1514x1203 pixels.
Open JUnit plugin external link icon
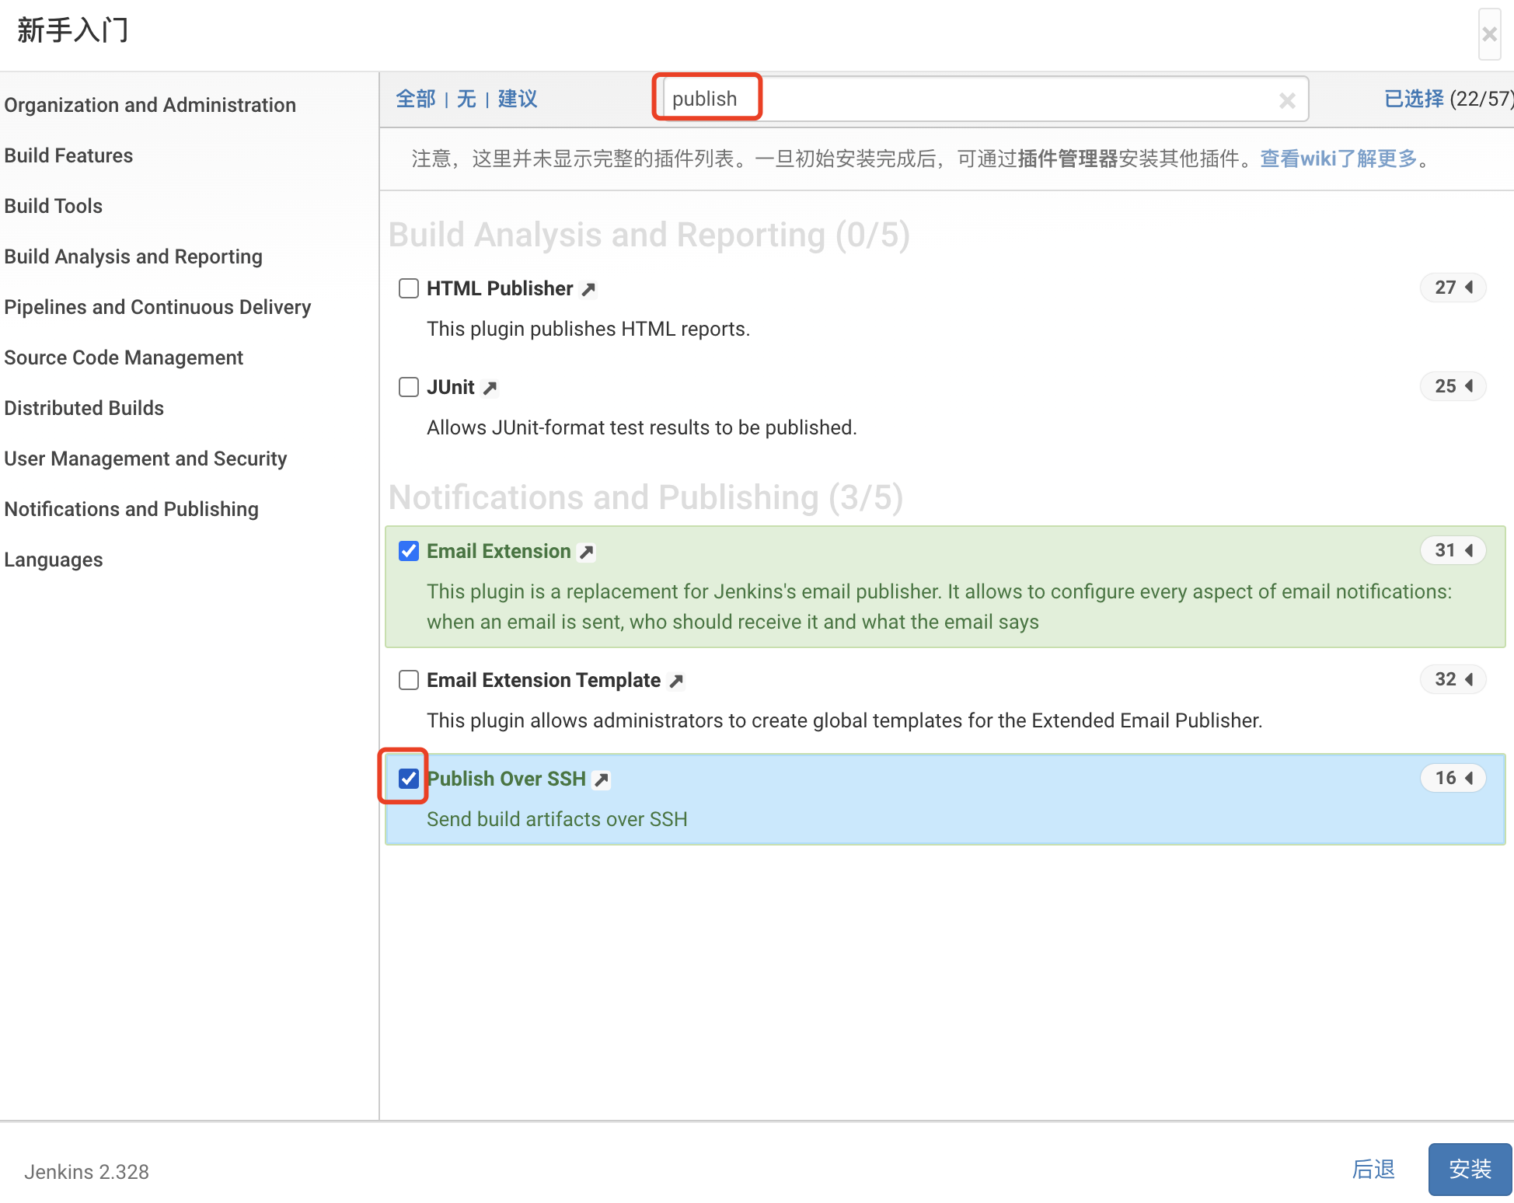pos(490,388)
